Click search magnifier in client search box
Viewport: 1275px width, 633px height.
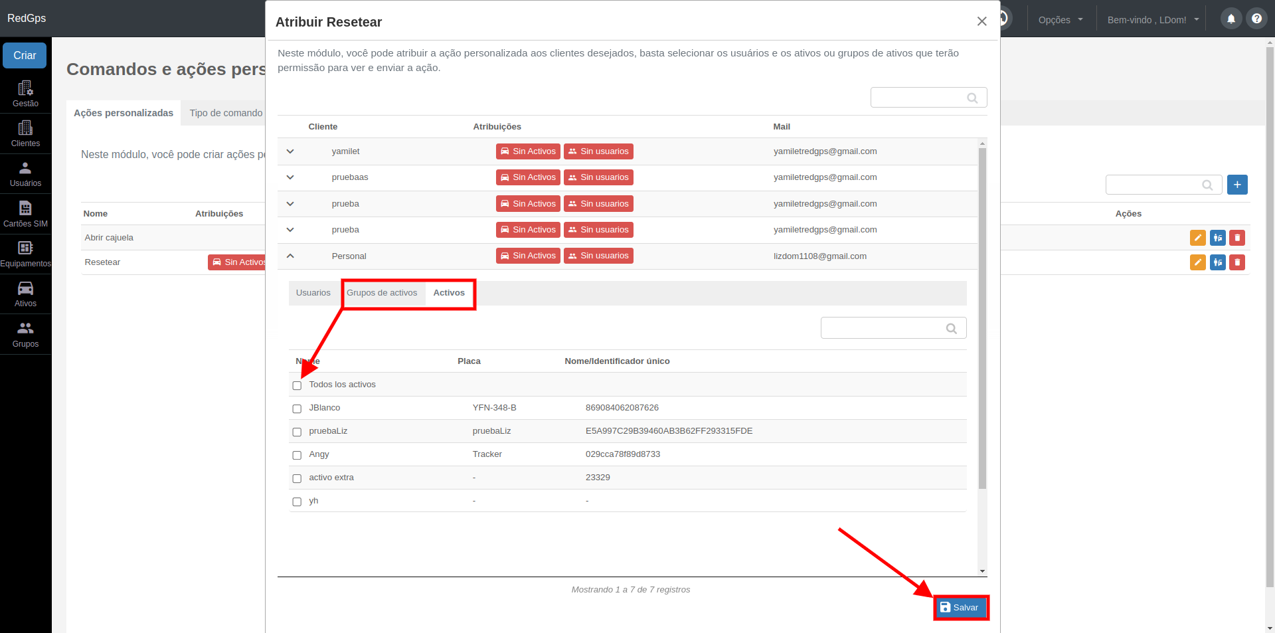(972, 98)
